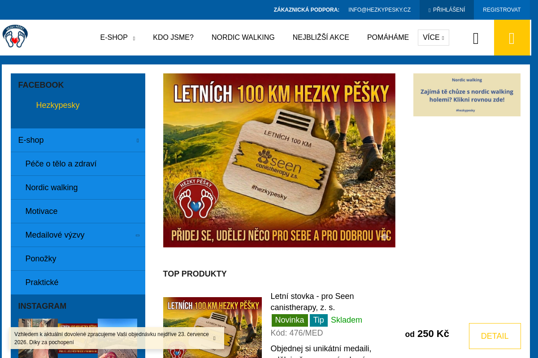The image size is (538, 358).
Task: Select Motivace sidebar category
Action: click(78, 211)
